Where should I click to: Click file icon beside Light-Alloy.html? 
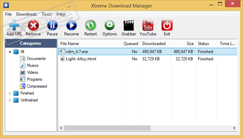(x=62, y=59)
